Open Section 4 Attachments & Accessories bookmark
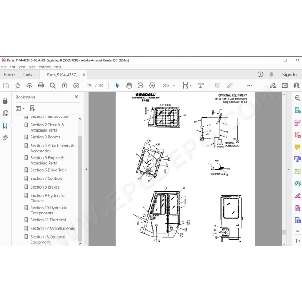302x302 pixels. coord(52,148)
